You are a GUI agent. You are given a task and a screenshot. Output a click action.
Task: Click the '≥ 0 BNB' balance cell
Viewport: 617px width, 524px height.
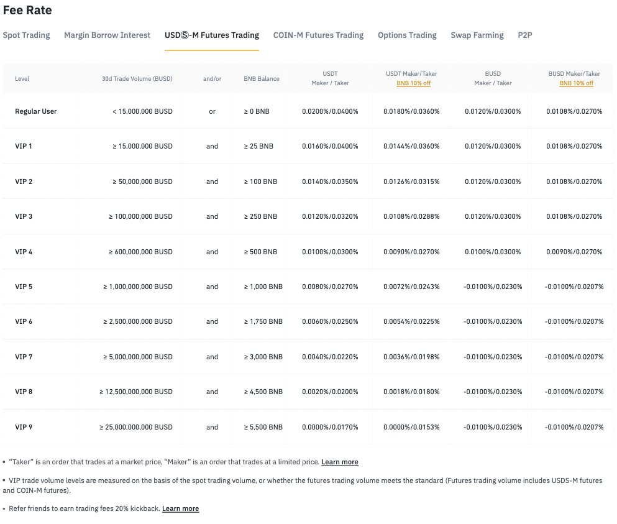click(x=257, y=111)
